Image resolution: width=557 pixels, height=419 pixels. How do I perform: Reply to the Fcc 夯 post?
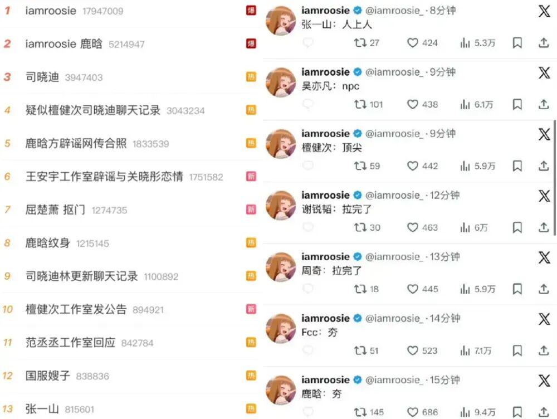307,350
